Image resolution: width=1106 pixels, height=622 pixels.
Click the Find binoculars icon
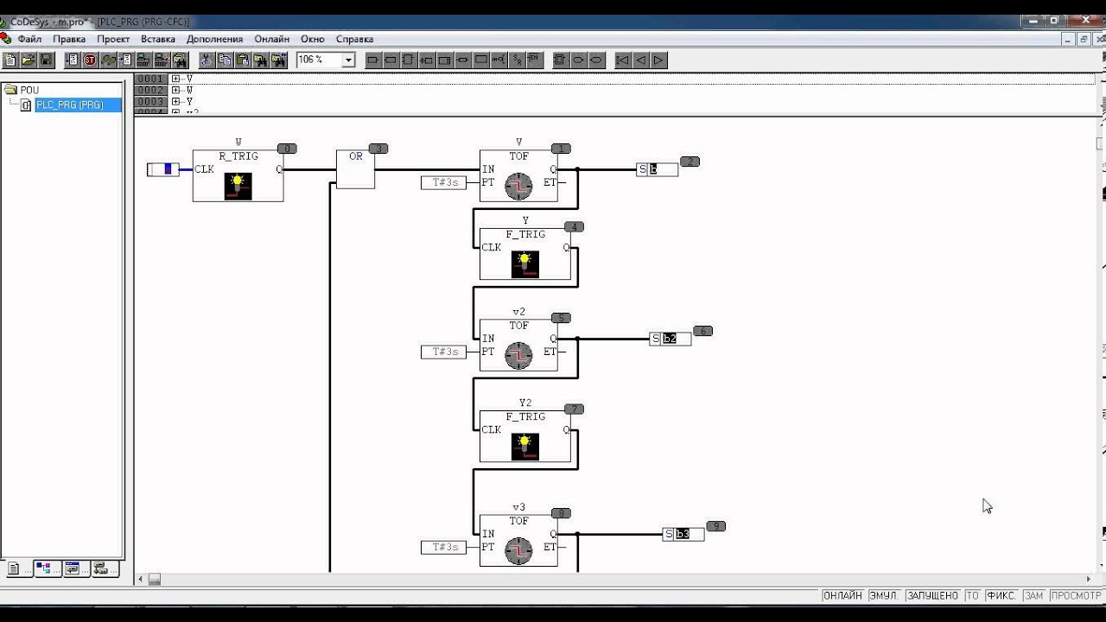(261, 60)
